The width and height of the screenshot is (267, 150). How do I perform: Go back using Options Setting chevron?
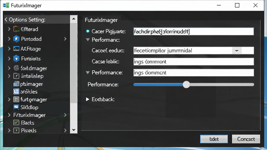(6, 20)
